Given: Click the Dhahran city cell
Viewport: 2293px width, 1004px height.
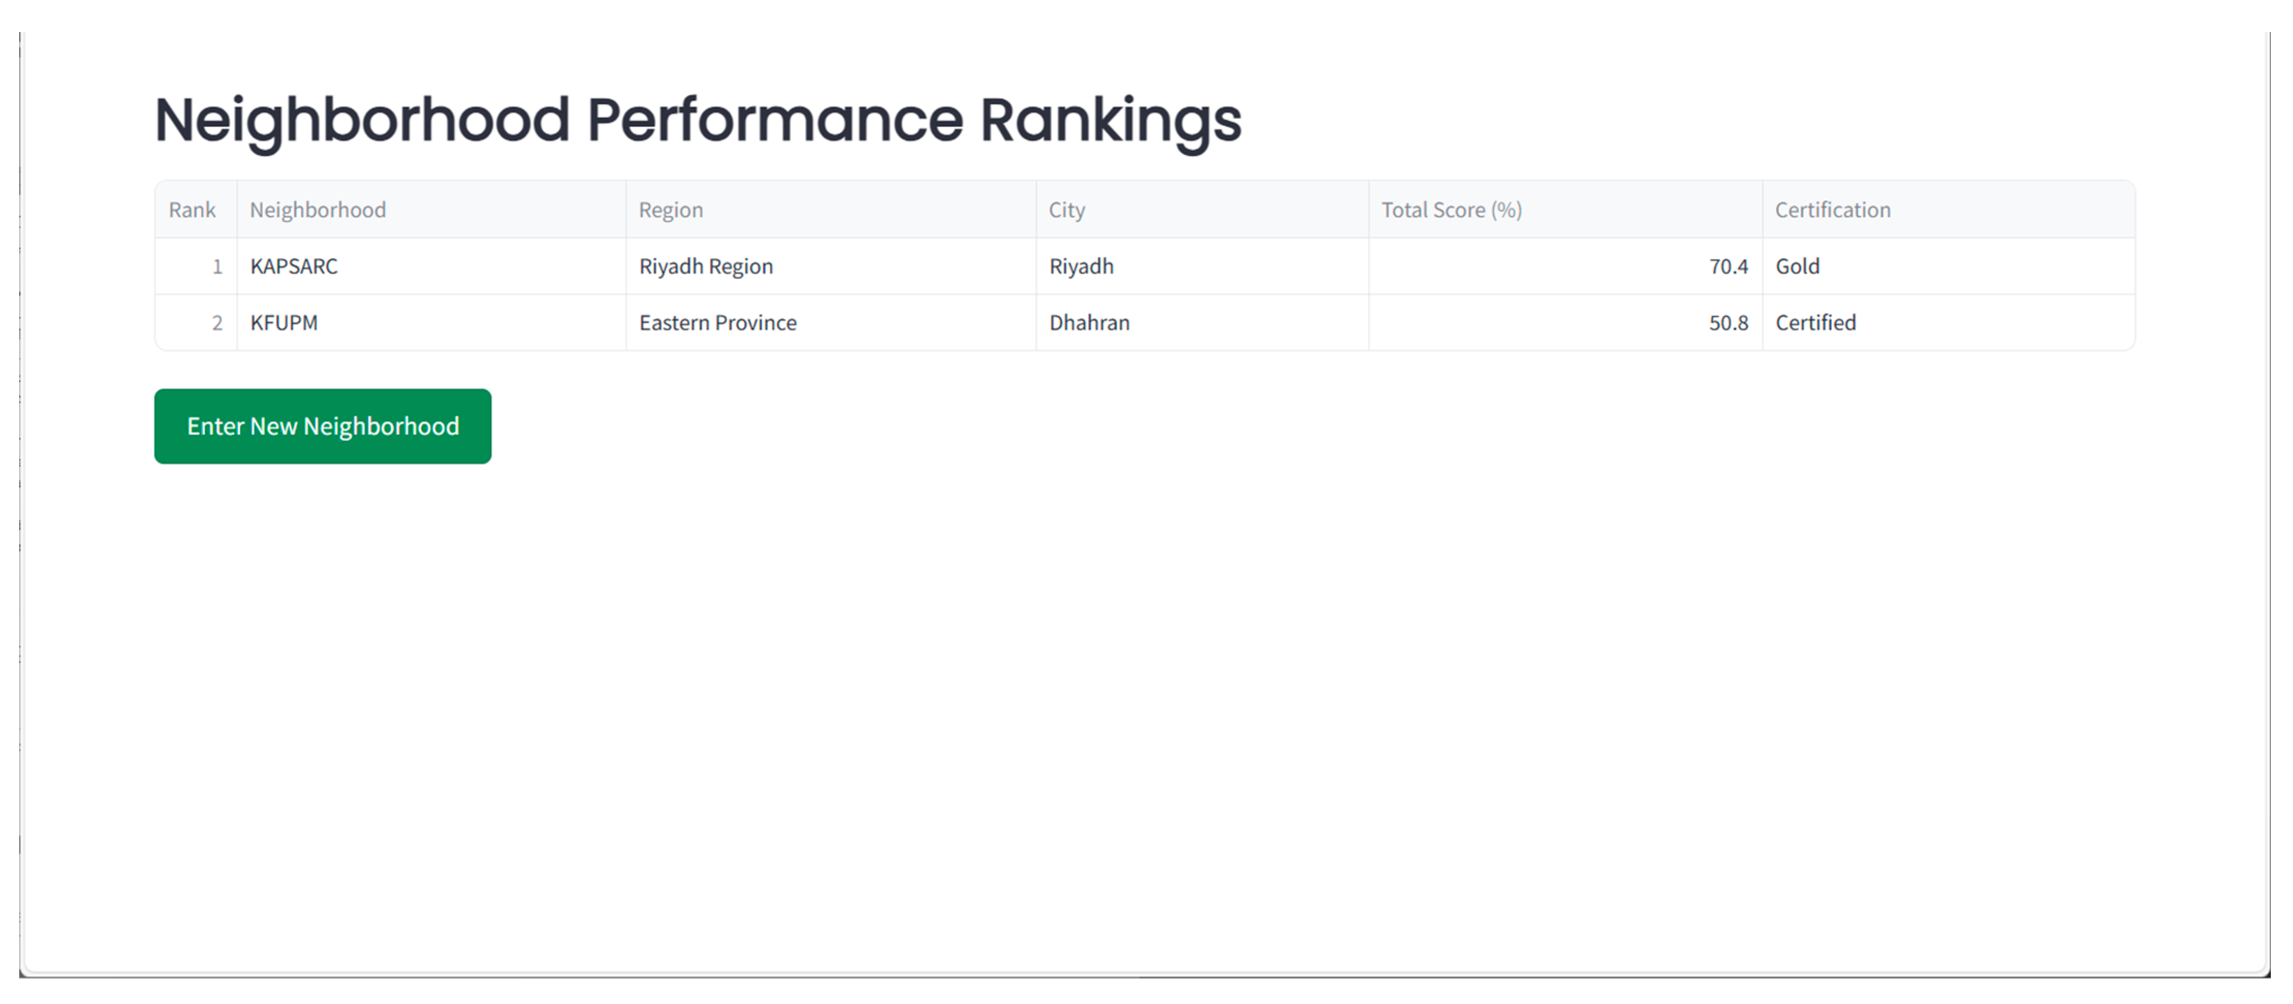Looking at the screenshot, I should tap(1088, 322).
